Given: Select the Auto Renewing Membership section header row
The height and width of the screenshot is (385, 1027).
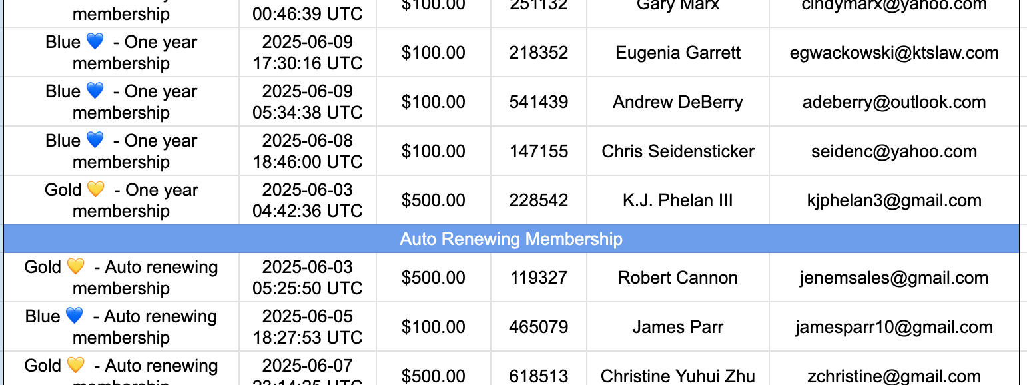Looking at the screenshot, I should 511,238.
